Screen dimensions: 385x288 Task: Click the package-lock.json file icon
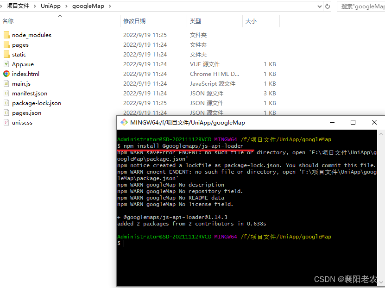point(6,103)
